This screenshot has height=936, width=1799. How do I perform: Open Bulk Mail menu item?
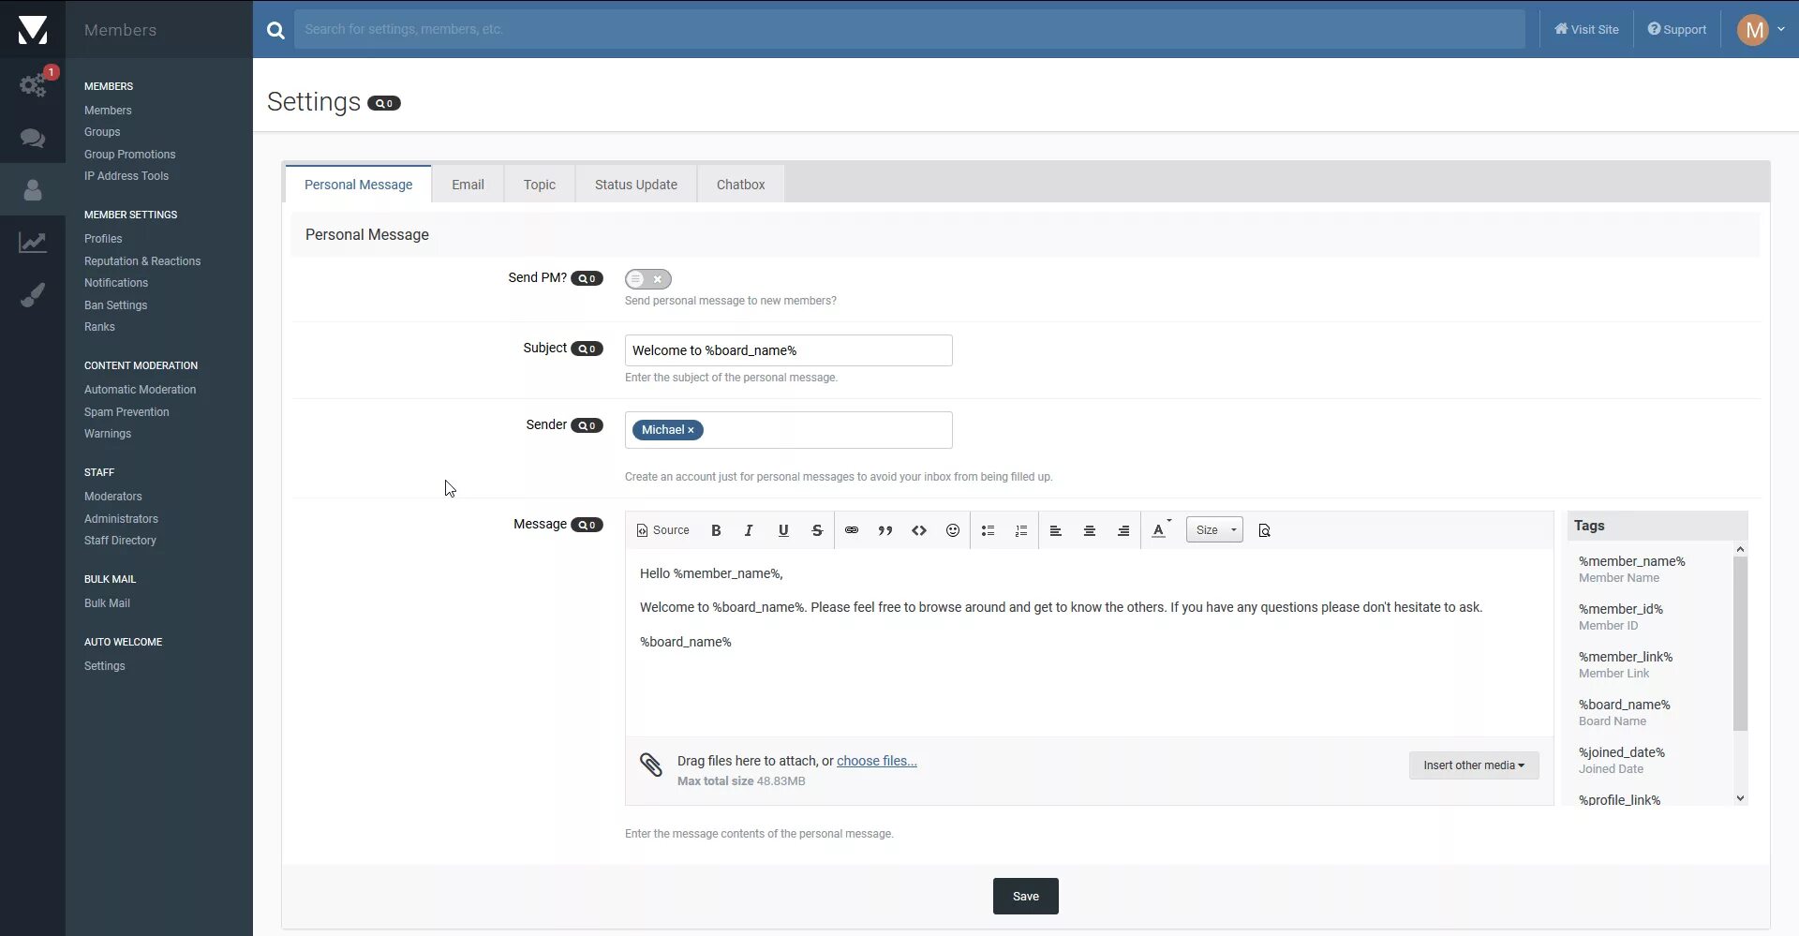(x=107, y=603)
